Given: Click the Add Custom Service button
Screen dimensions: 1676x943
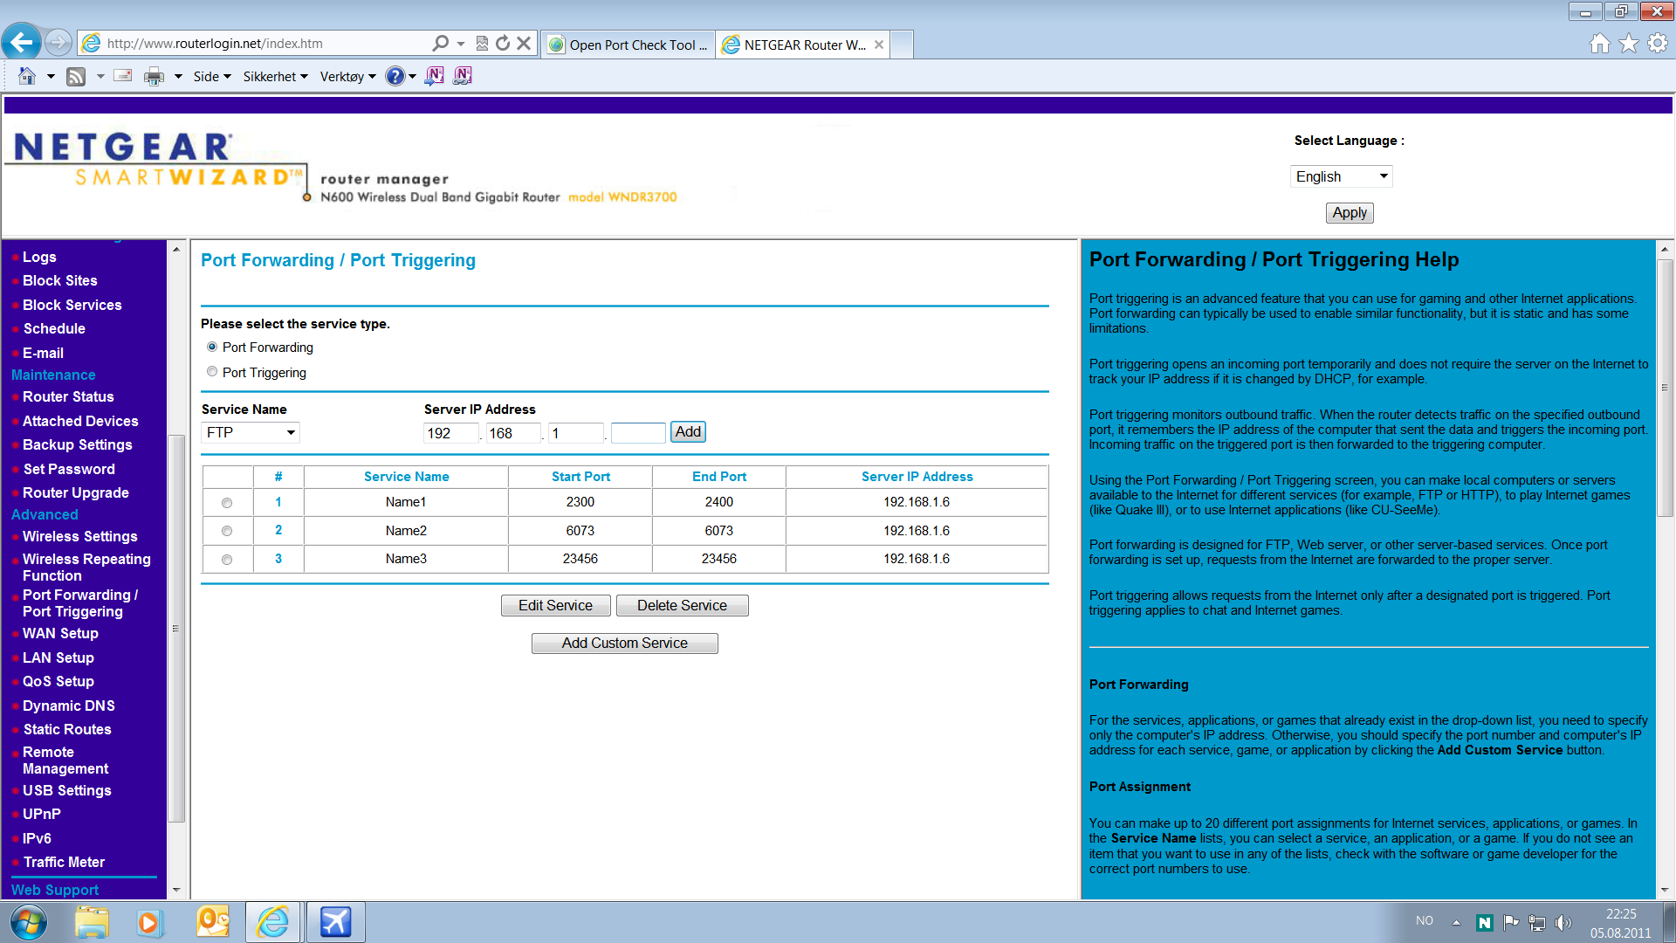Looking at the screenshot, I should (624, 643).
